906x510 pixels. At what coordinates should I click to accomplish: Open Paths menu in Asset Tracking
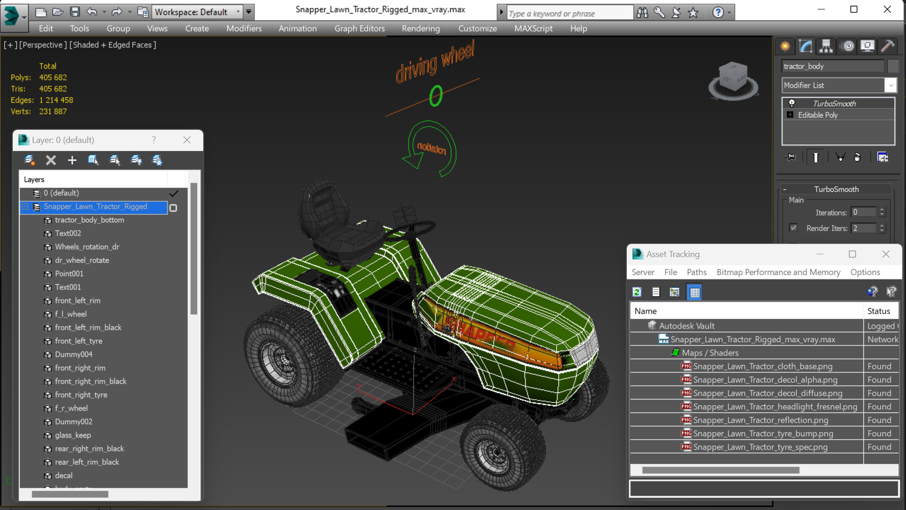tap(697, 272)
